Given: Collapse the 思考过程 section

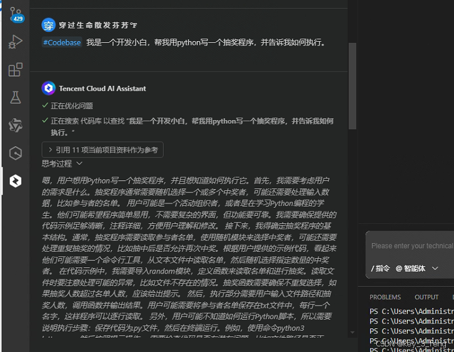Looking at the screenshot, I should [62, 164].
